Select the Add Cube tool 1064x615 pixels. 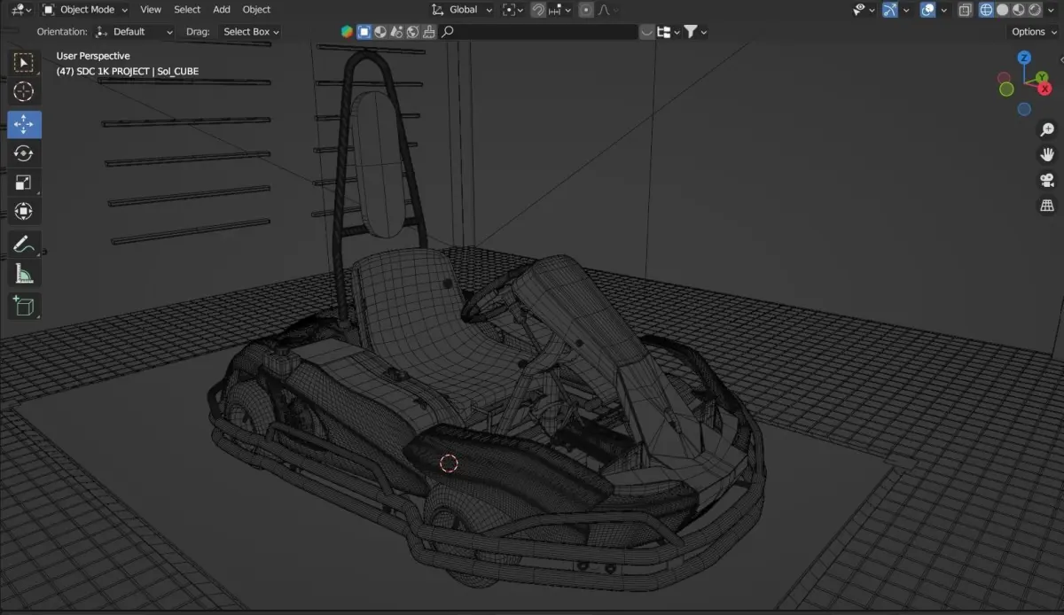(x=24, y=306)
